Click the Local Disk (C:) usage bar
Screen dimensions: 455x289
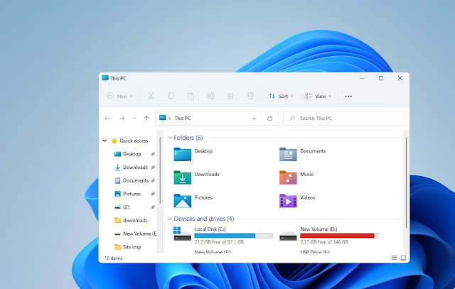click(234, 236)
